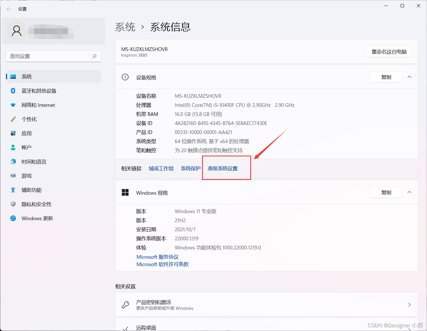Screen dimensions: 427x331
Task: Open Windows 更新 via its icon
Action: tap(13, 218)
